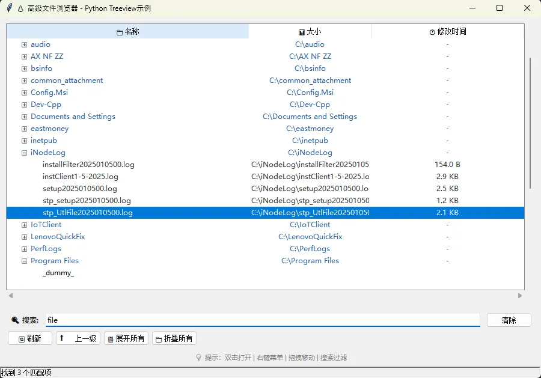Click the feather app icon in the title bar
The width and height of the screenshot is (541, 378).
click(9, 8)
